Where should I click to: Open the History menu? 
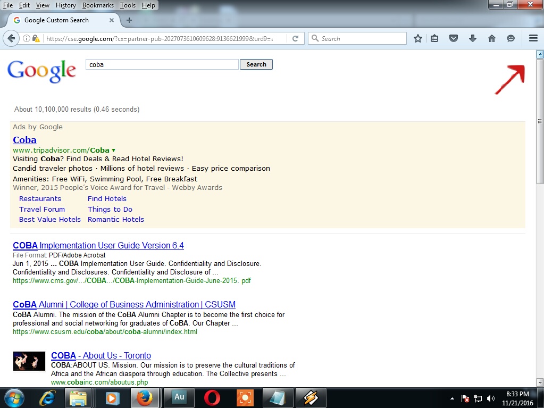(x=65, y=5)
